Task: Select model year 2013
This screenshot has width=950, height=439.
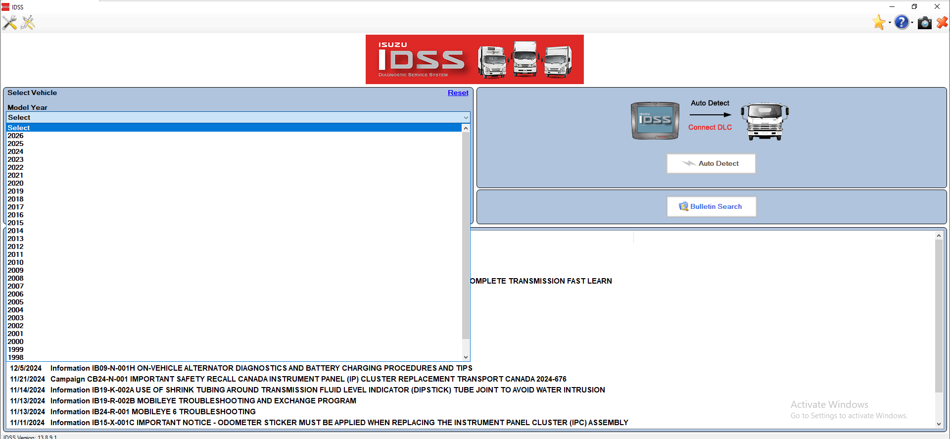Action: (x=234, y=239)
